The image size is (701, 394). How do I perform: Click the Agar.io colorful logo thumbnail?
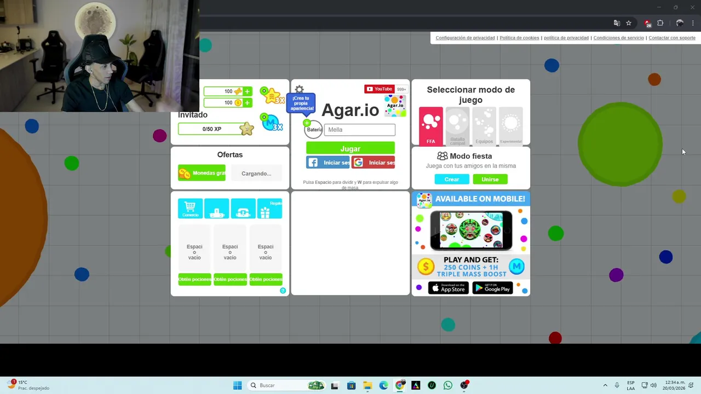(395, 106)
